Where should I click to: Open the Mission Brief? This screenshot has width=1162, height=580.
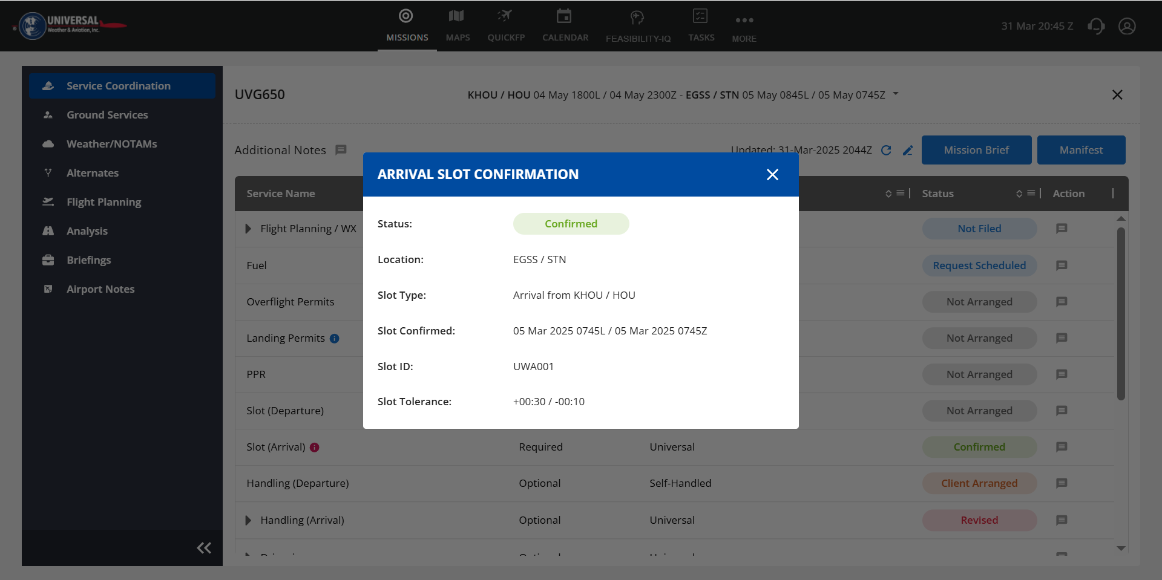point(976,150)
